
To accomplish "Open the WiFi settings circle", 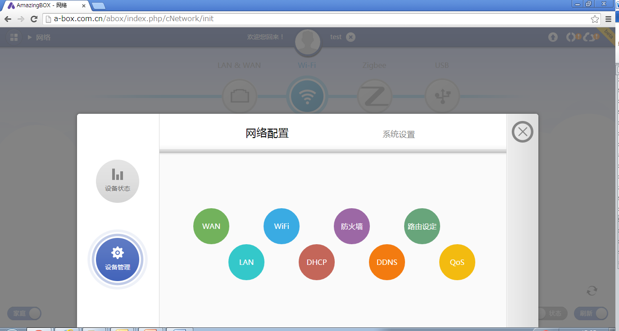I will click(282, 226).
